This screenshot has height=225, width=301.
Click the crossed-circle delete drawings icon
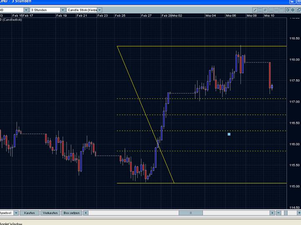pos(264,10)
